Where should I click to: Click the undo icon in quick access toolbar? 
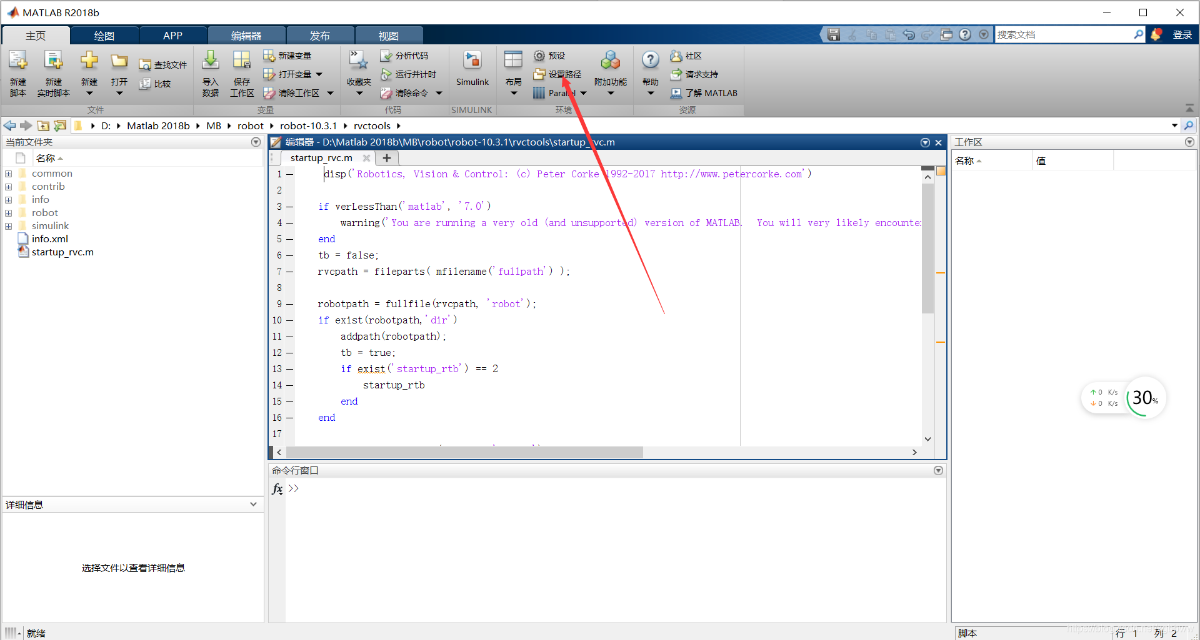[909, 35]
